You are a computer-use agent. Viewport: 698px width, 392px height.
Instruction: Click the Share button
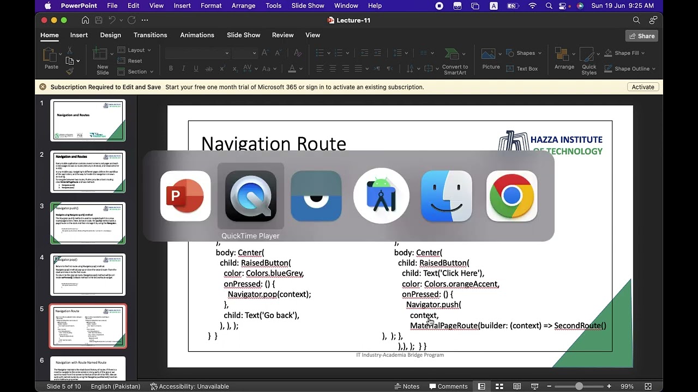pyautogui.click(x=642, y=36)
